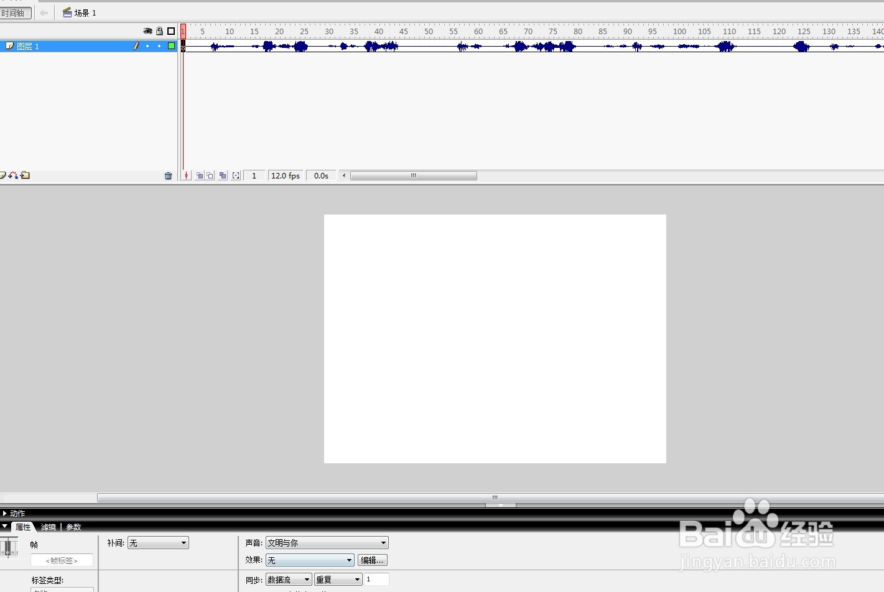Click the current frame number field
Viewport: 884px width, 592px height.
coord(254,176)
